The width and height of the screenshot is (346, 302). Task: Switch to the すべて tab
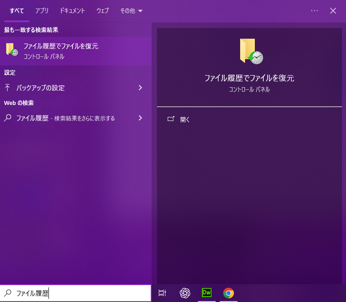[x=17, y=11]
